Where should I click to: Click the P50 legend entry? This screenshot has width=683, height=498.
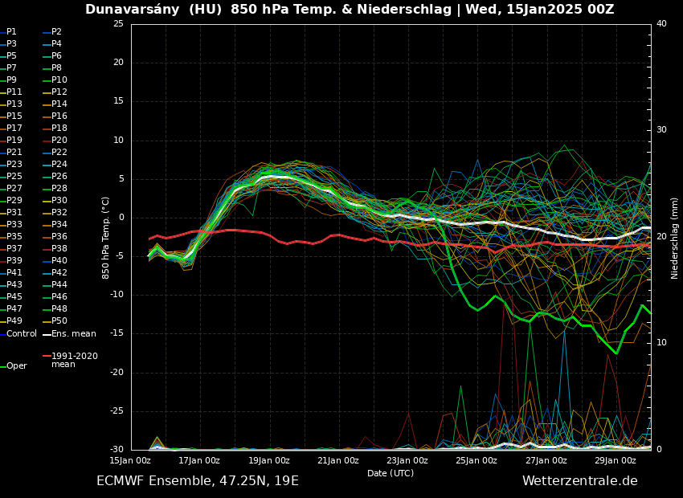[59, 321]
